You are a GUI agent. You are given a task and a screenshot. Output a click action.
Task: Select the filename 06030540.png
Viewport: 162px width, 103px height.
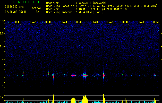[14, 7]
